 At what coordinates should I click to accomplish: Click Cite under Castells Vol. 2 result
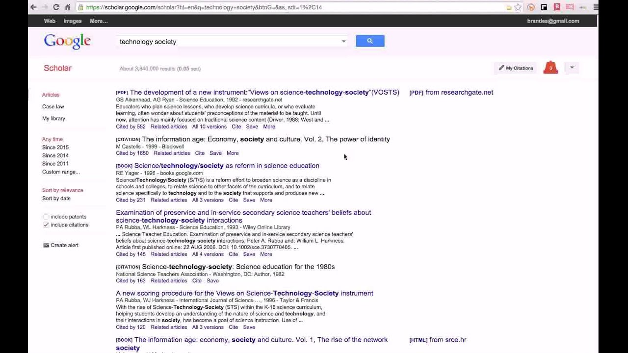(200, 153)
